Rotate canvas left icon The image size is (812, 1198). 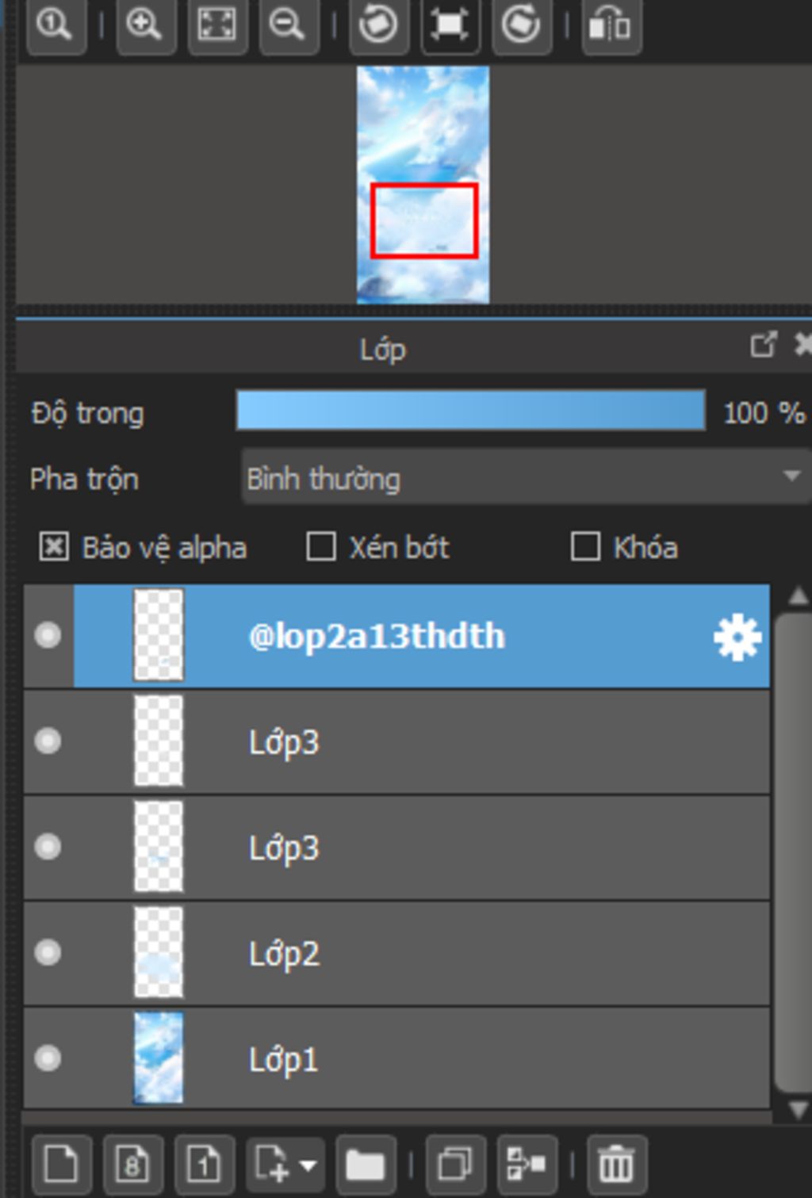point(378,26)
